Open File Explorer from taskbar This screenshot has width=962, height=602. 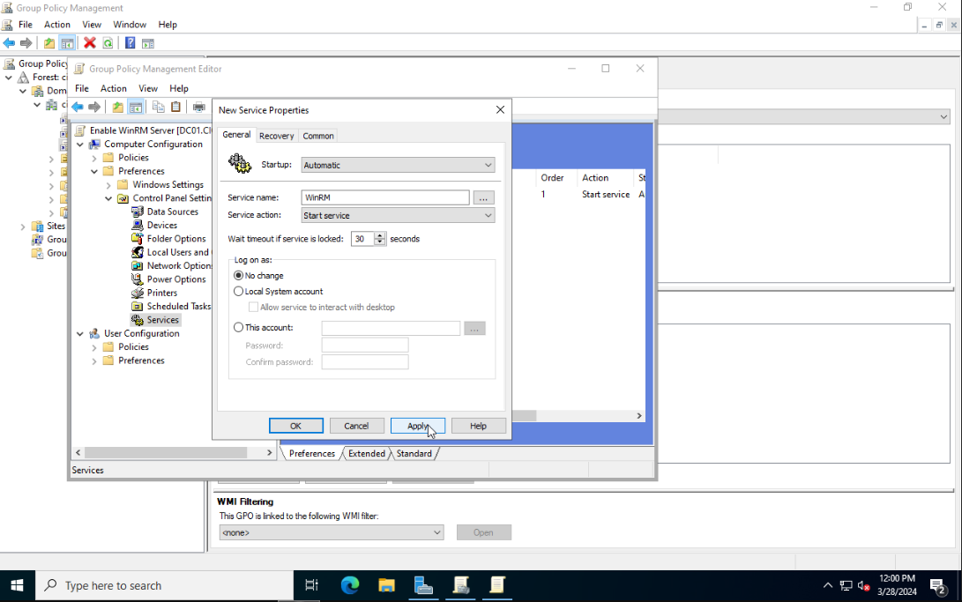pos(386,585)
